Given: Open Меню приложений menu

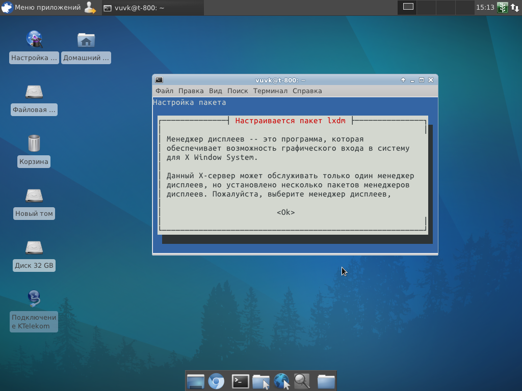Looking at the screenshot, I should tap(41, 7).
